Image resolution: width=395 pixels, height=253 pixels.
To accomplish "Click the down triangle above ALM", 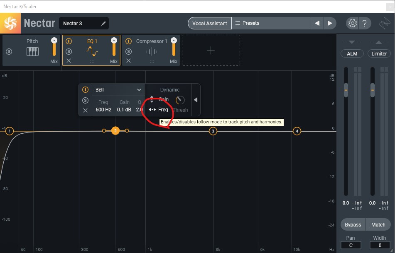I will [352, 42].
